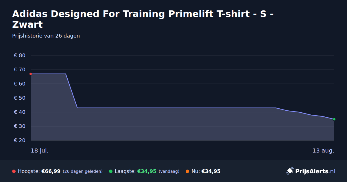Click the product title Adidas Primelift T-shirt

(x=143, y=19)
